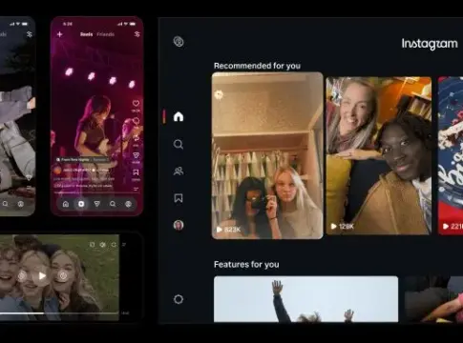Open the 221K views recommended reel
463x343 pixels.
click(x=451, y=155)
